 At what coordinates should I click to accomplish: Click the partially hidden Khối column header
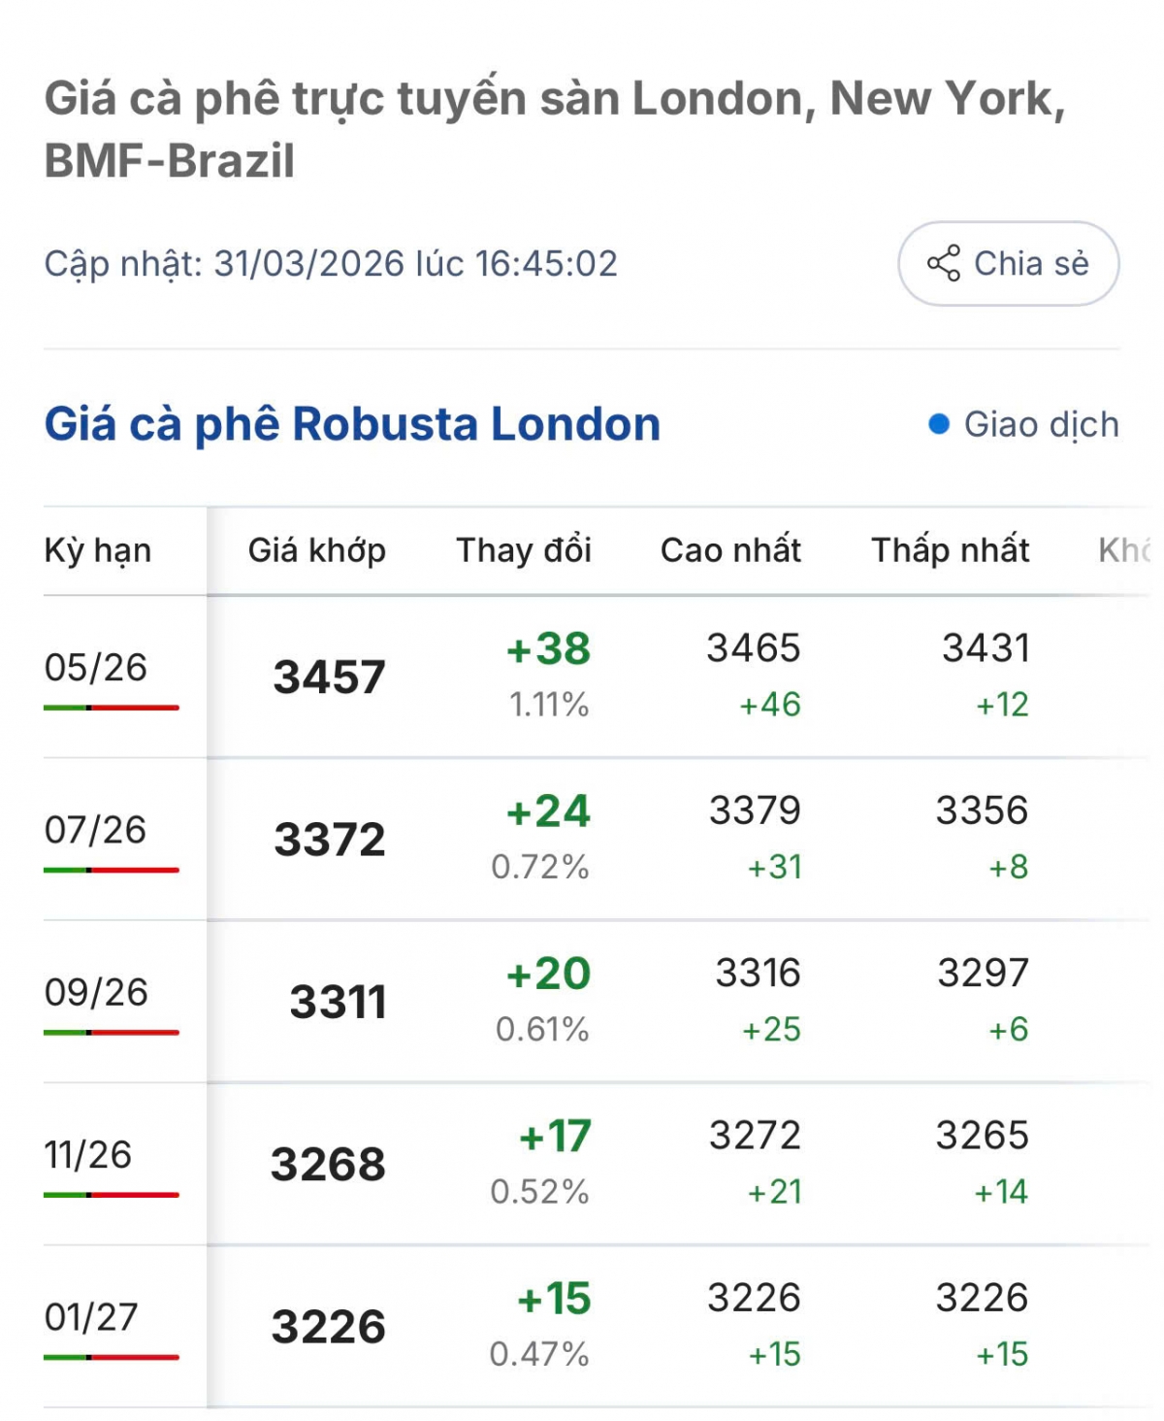(x=1123, y=550)
